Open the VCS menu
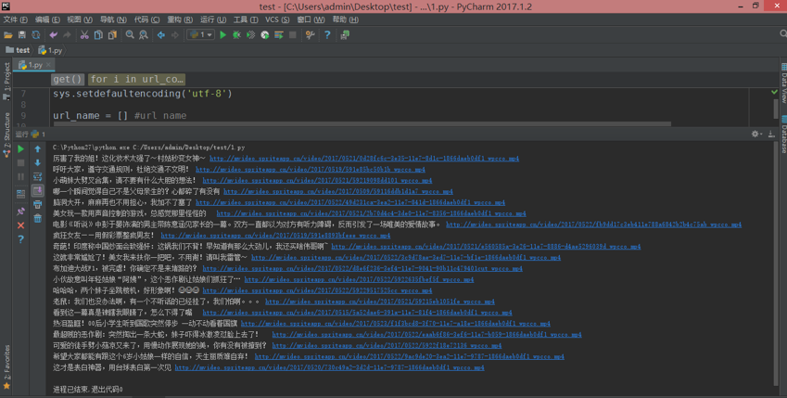 (x=277, y=19)
